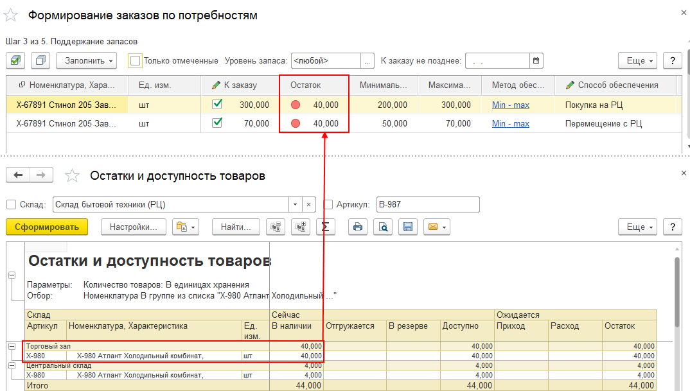
Task: Enable the Склад filter checkbox
Action: pos(11,204)
